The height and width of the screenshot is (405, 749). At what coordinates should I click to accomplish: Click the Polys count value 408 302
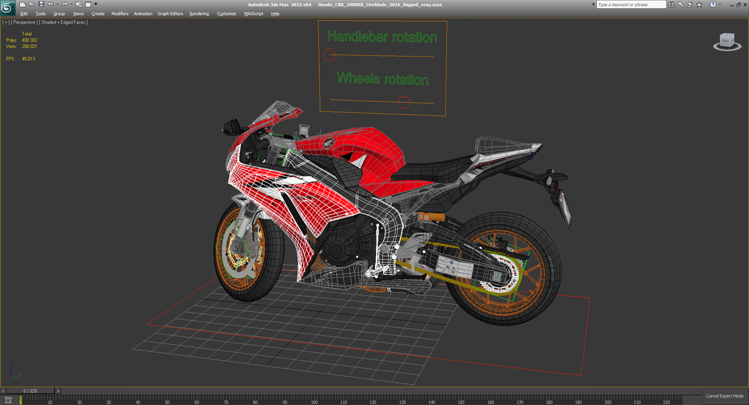coord(29,40)
